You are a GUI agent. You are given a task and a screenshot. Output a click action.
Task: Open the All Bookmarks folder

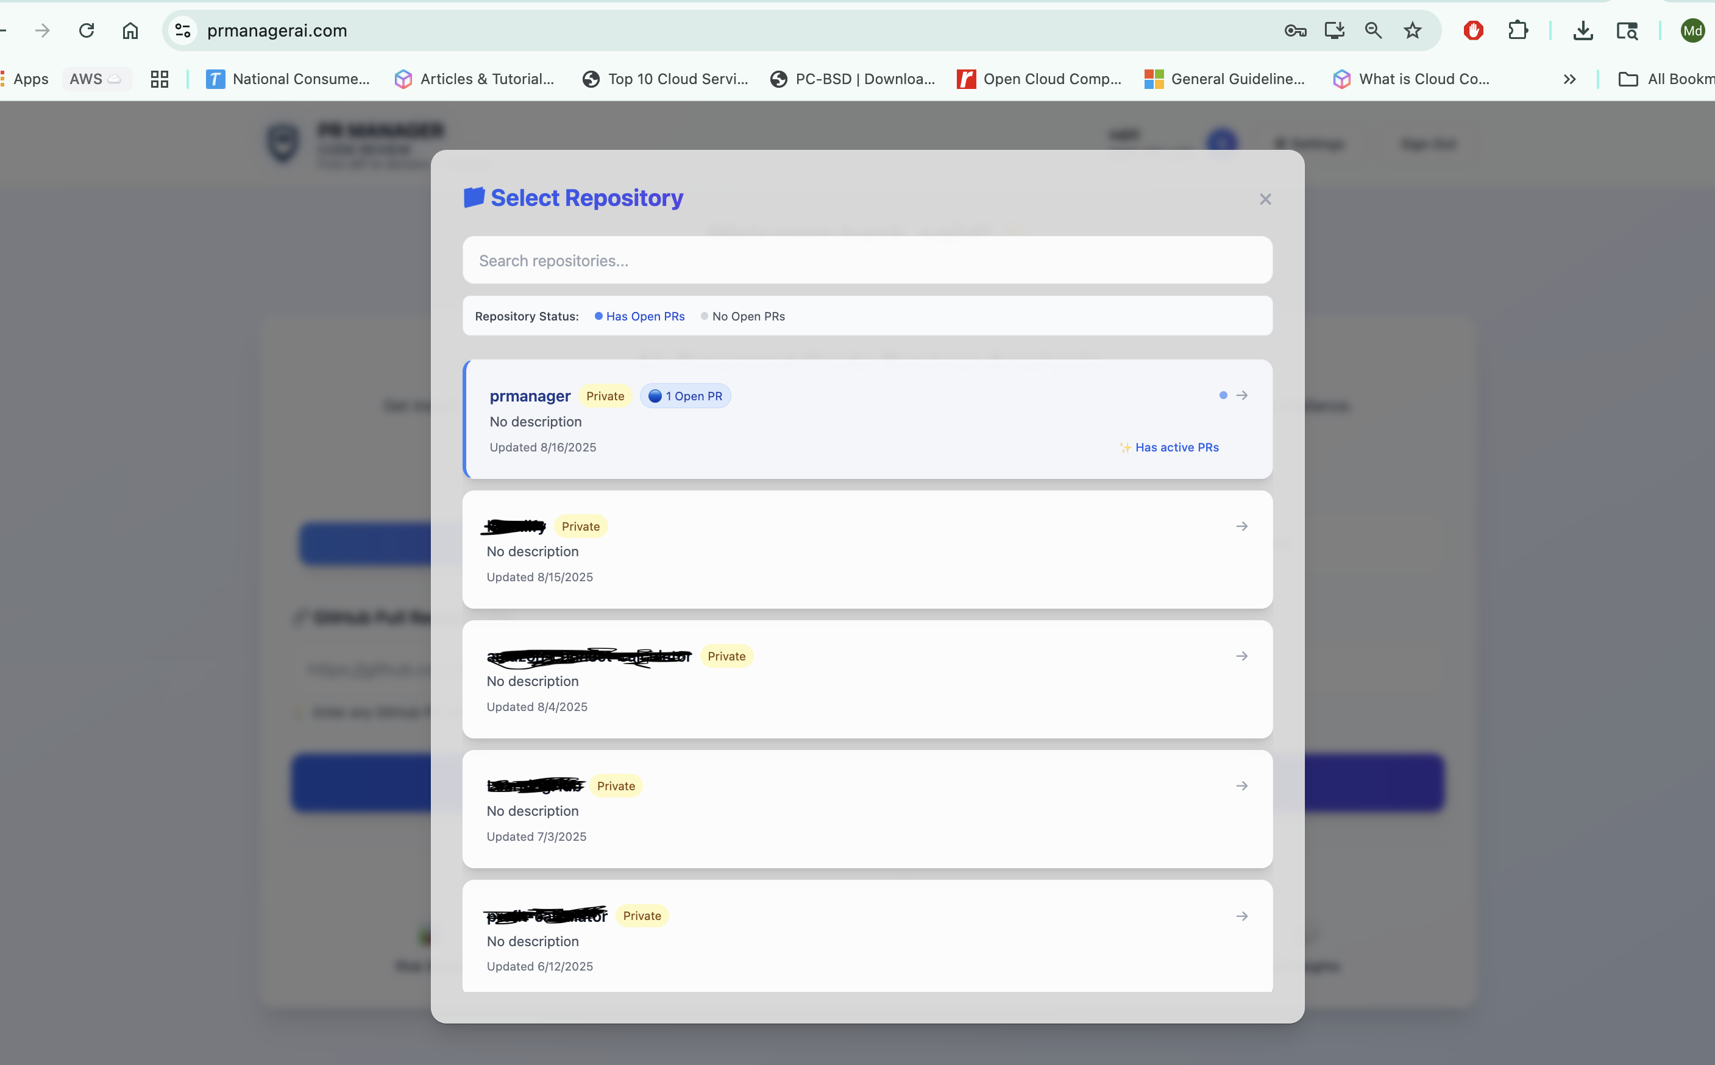[x=1666, y=79]
